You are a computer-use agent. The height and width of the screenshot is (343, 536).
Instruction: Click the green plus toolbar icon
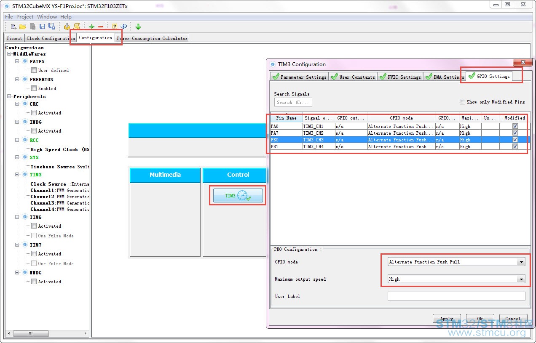[91, 27]
